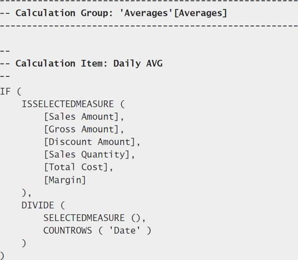This screenshot has height=260, width=298.
Task: Click the opening parenthesis after IF
Action: point(19,91)
